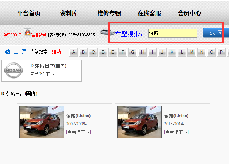Screen dimensions: 229x164
Task: Open the 客服2号 chat link
Action: pyautogui.click(x=39, y=35)
